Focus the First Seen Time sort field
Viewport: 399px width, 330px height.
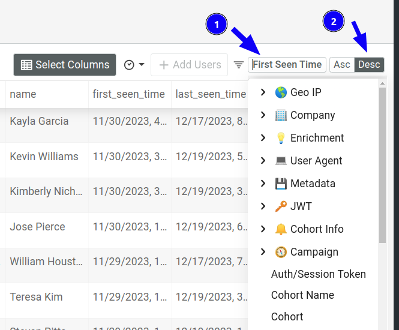point(287,65)
